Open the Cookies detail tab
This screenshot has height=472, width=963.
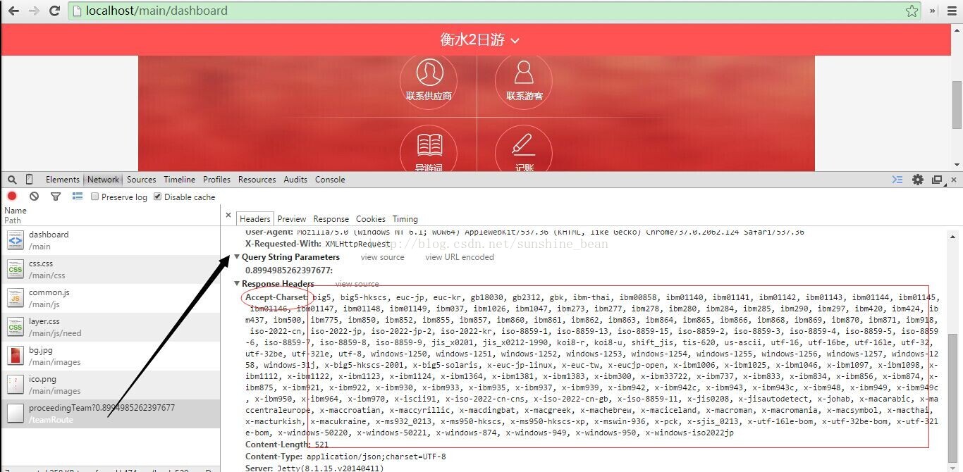(371, 219)
